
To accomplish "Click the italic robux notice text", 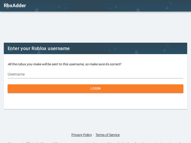I will 64,64.
